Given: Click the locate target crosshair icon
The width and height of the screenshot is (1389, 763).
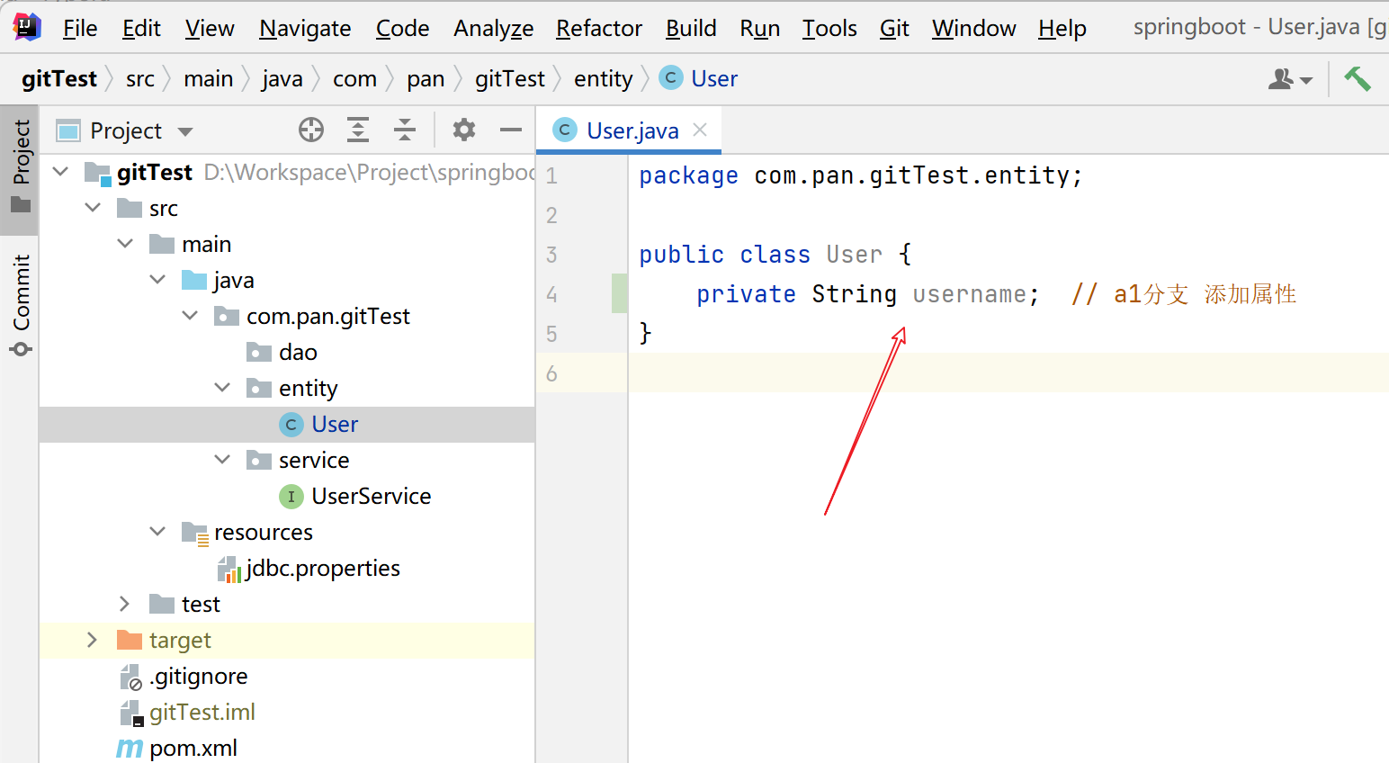Looking at the screenshot, I should [311, 130].
